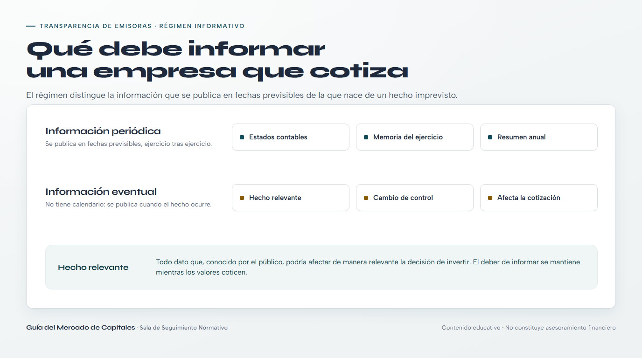This screenshot has width=642, height=358.
Task: Click the text 'No tiene calendario: se publica cuando el hecho ocurre.'
Action: tap(129, 204)
